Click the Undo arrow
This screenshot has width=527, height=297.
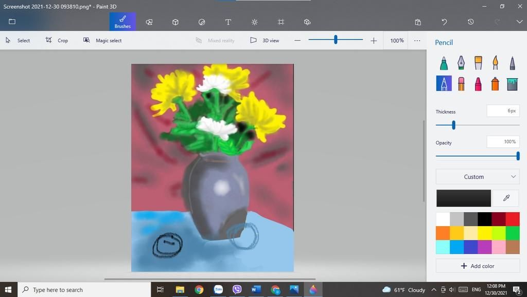tap(444, 22)
